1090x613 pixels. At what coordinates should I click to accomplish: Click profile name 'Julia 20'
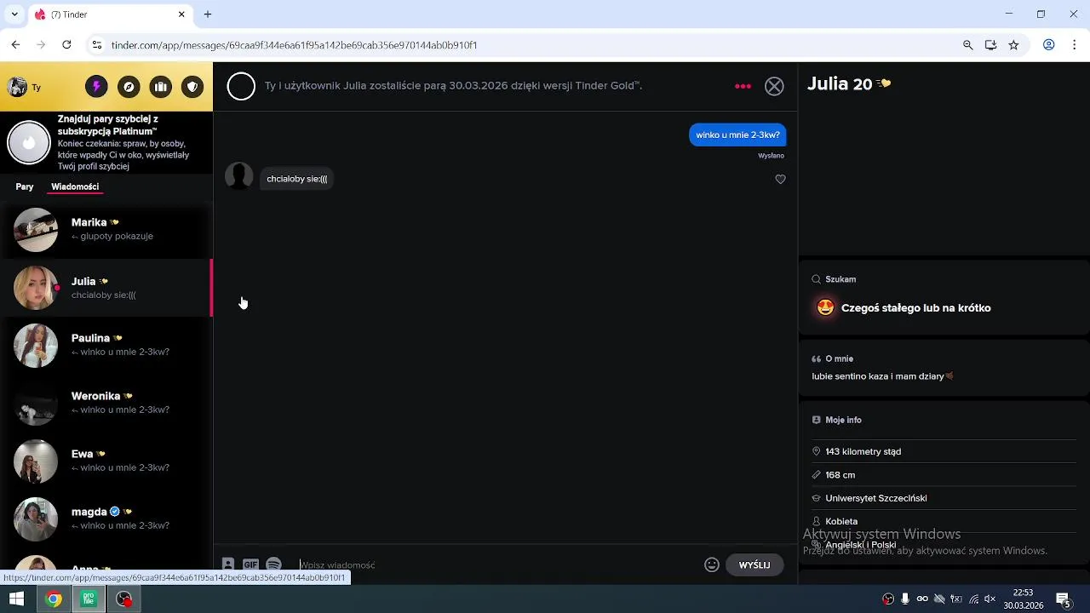[x=840, y=83]
